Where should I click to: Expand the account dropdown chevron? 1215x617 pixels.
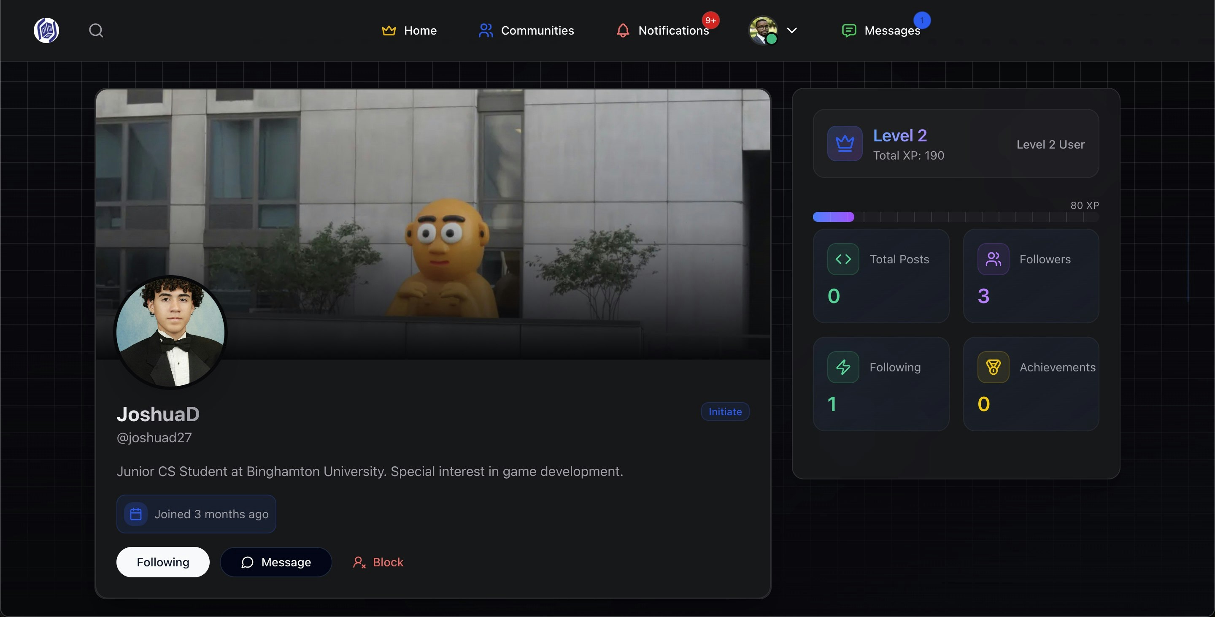click(792, 30)
